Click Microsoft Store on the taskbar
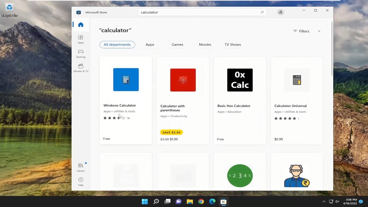Viewport: 368px width, 207px height. click(x=223, y=202)
